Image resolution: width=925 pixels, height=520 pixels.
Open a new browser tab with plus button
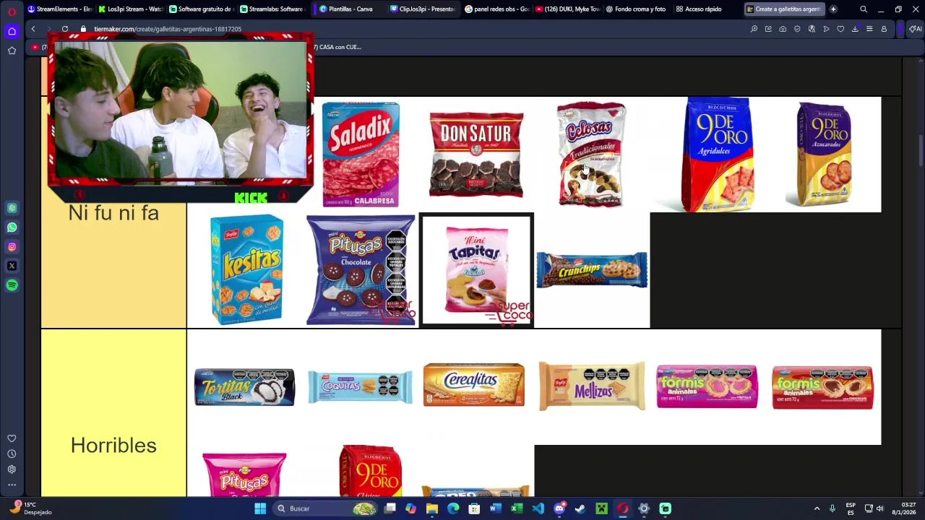(x=833, y=9)
